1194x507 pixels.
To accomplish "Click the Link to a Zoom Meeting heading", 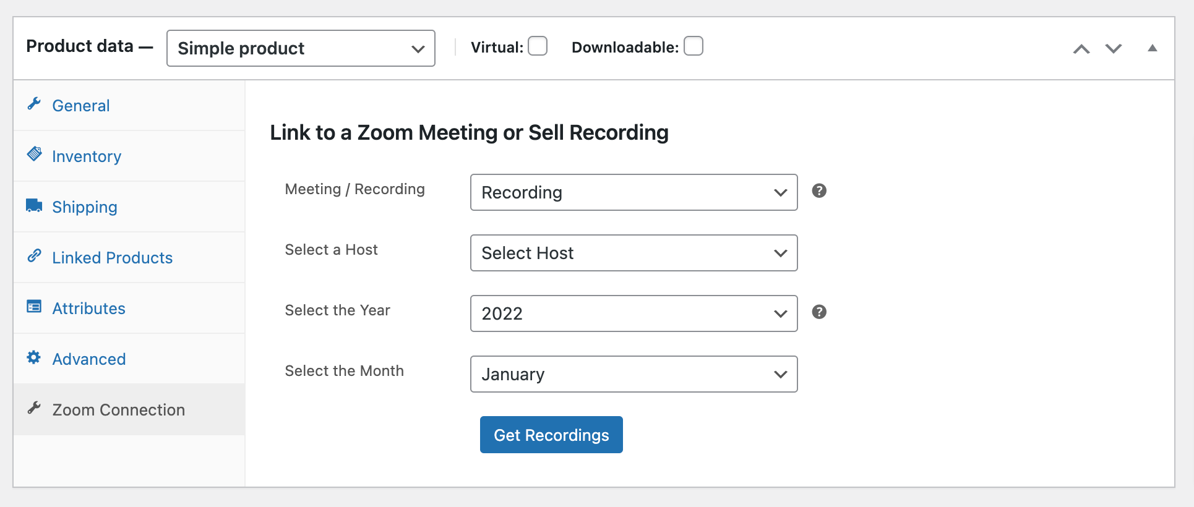I will (469, 132).
